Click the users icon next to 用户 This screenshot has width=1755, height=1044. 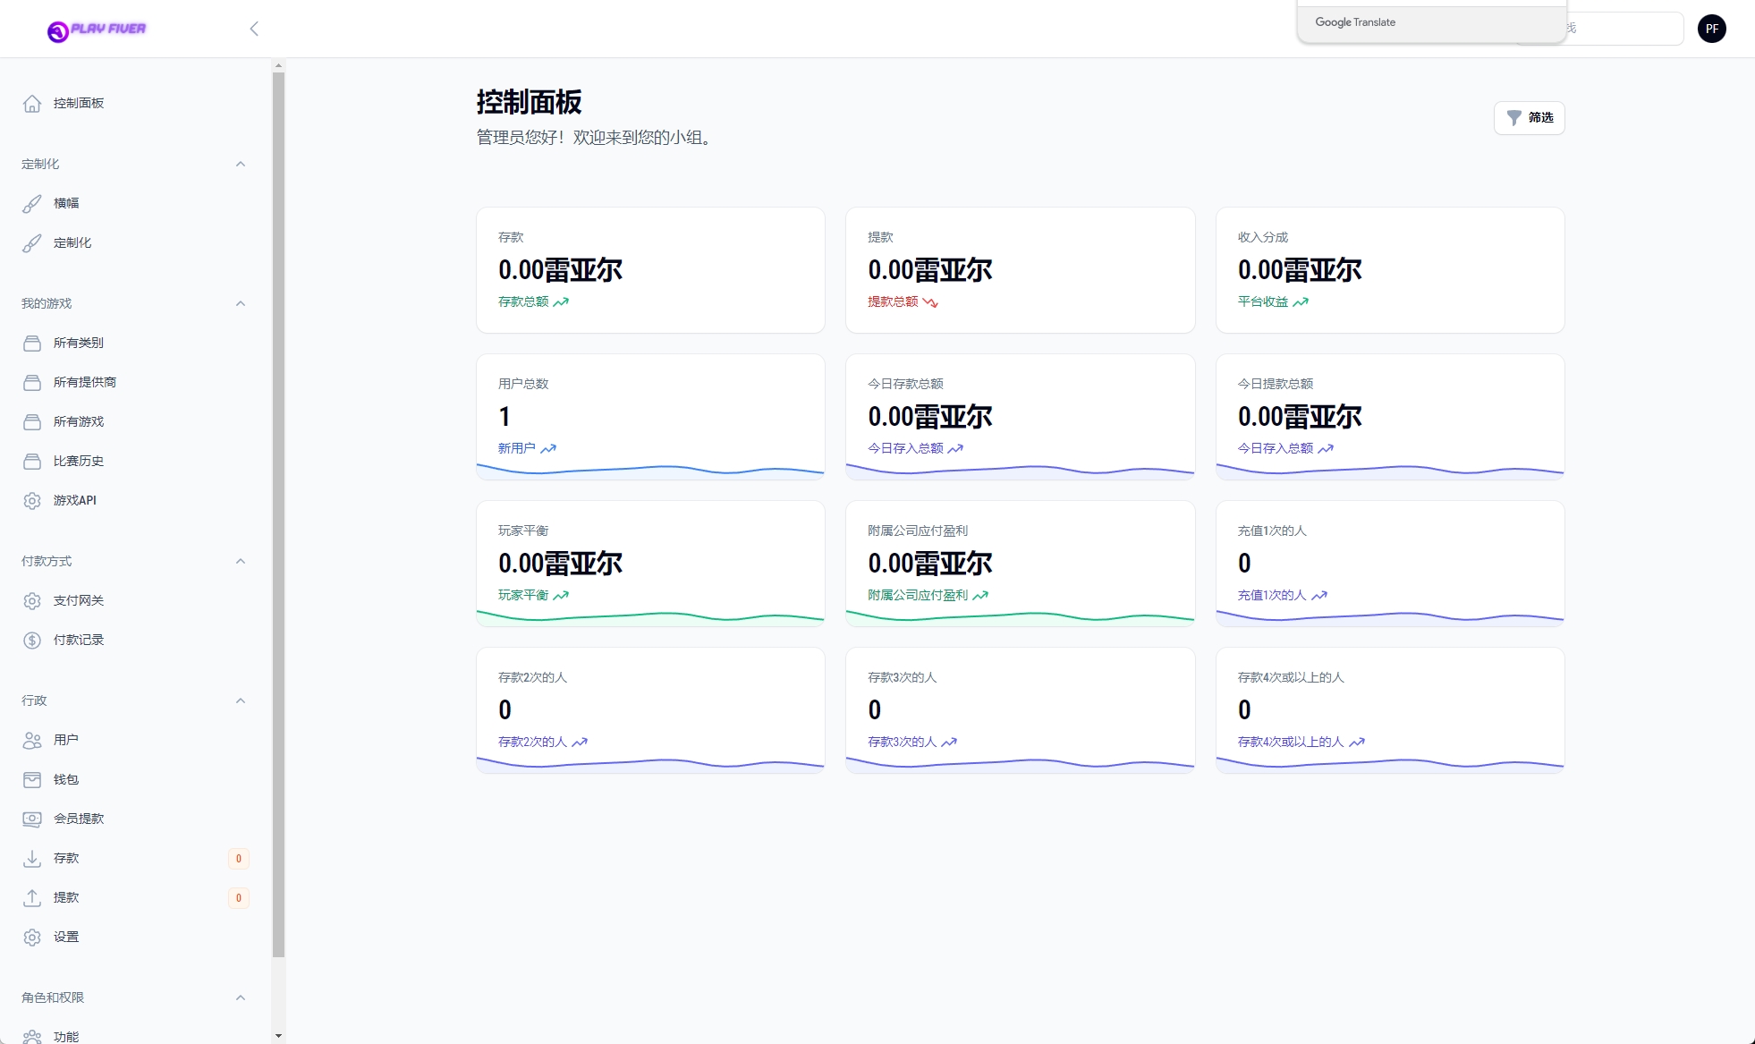32,741
